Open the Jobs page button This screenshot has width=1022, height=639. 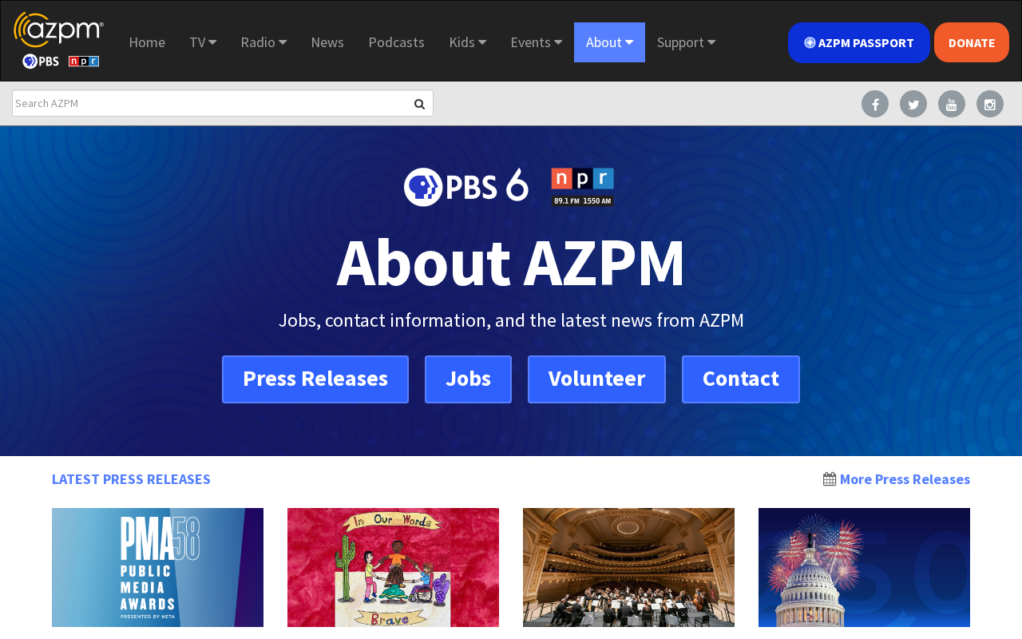point(468,379)
